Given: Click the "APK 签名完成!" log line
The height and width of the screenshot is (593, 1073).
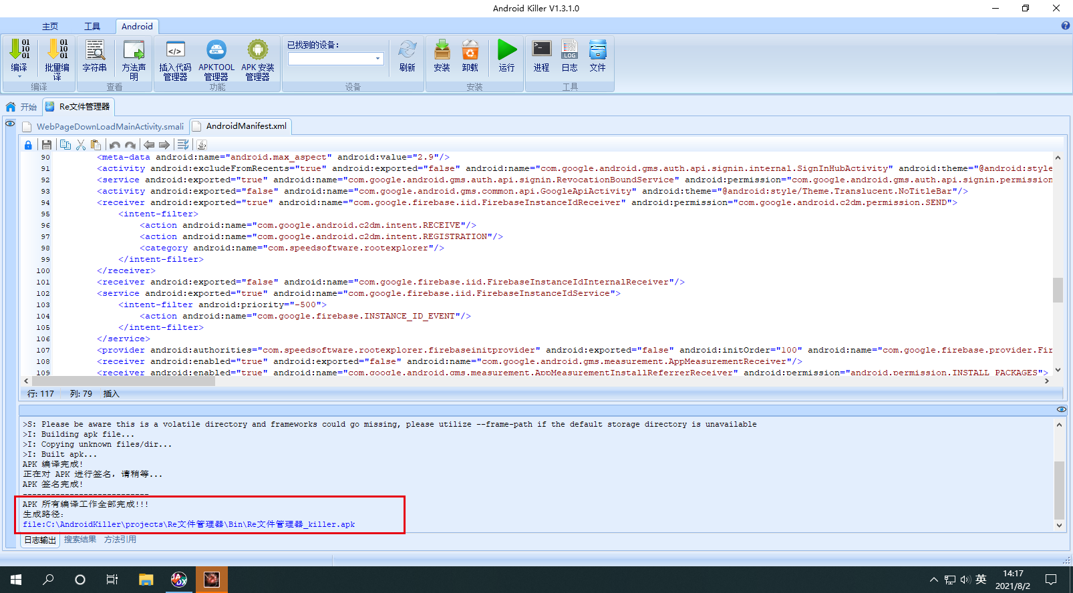Looking at the screenshot, I should pyautogui.click(x=53, y=485).
